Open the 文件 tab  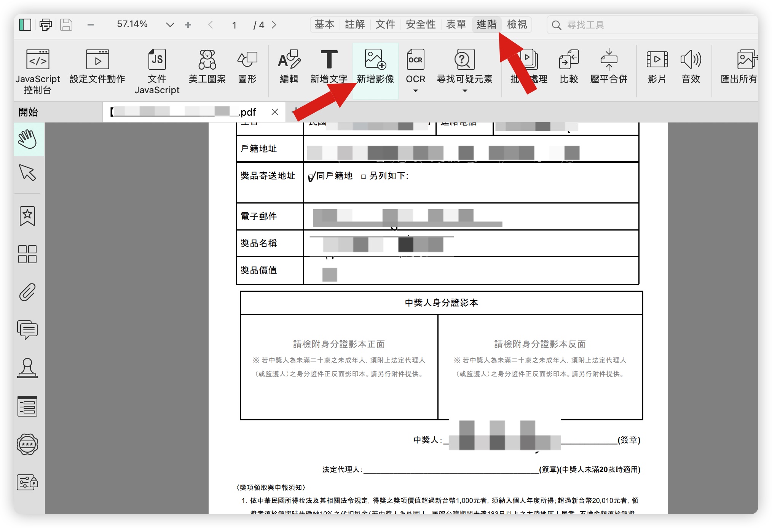385,25
